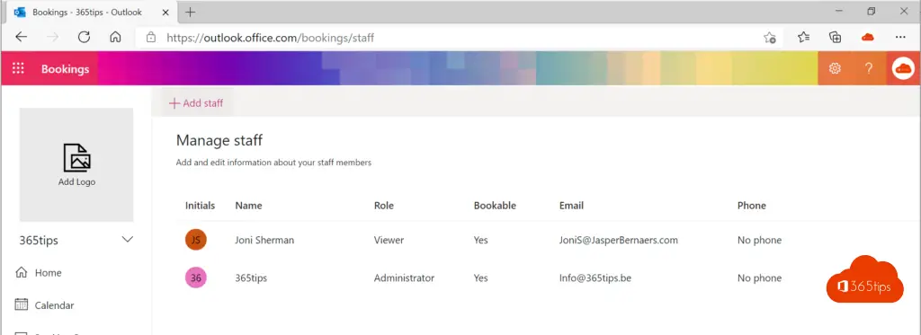Click the Email column header
The image size is (921, 335).
tap(571, 206)
